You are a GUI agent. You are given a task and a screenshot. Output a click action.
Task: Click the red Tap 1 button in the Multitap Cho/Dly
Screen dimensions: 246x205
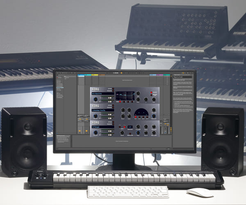(135, 117)
